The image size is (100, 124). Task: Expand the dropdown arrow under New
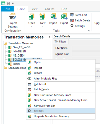(x=43, y=26)
